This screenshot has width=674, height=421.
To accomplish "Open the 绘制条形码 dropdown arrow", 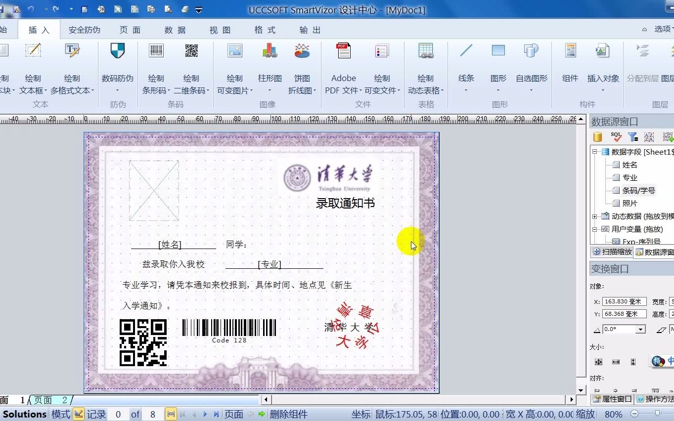I will [169, 91].
